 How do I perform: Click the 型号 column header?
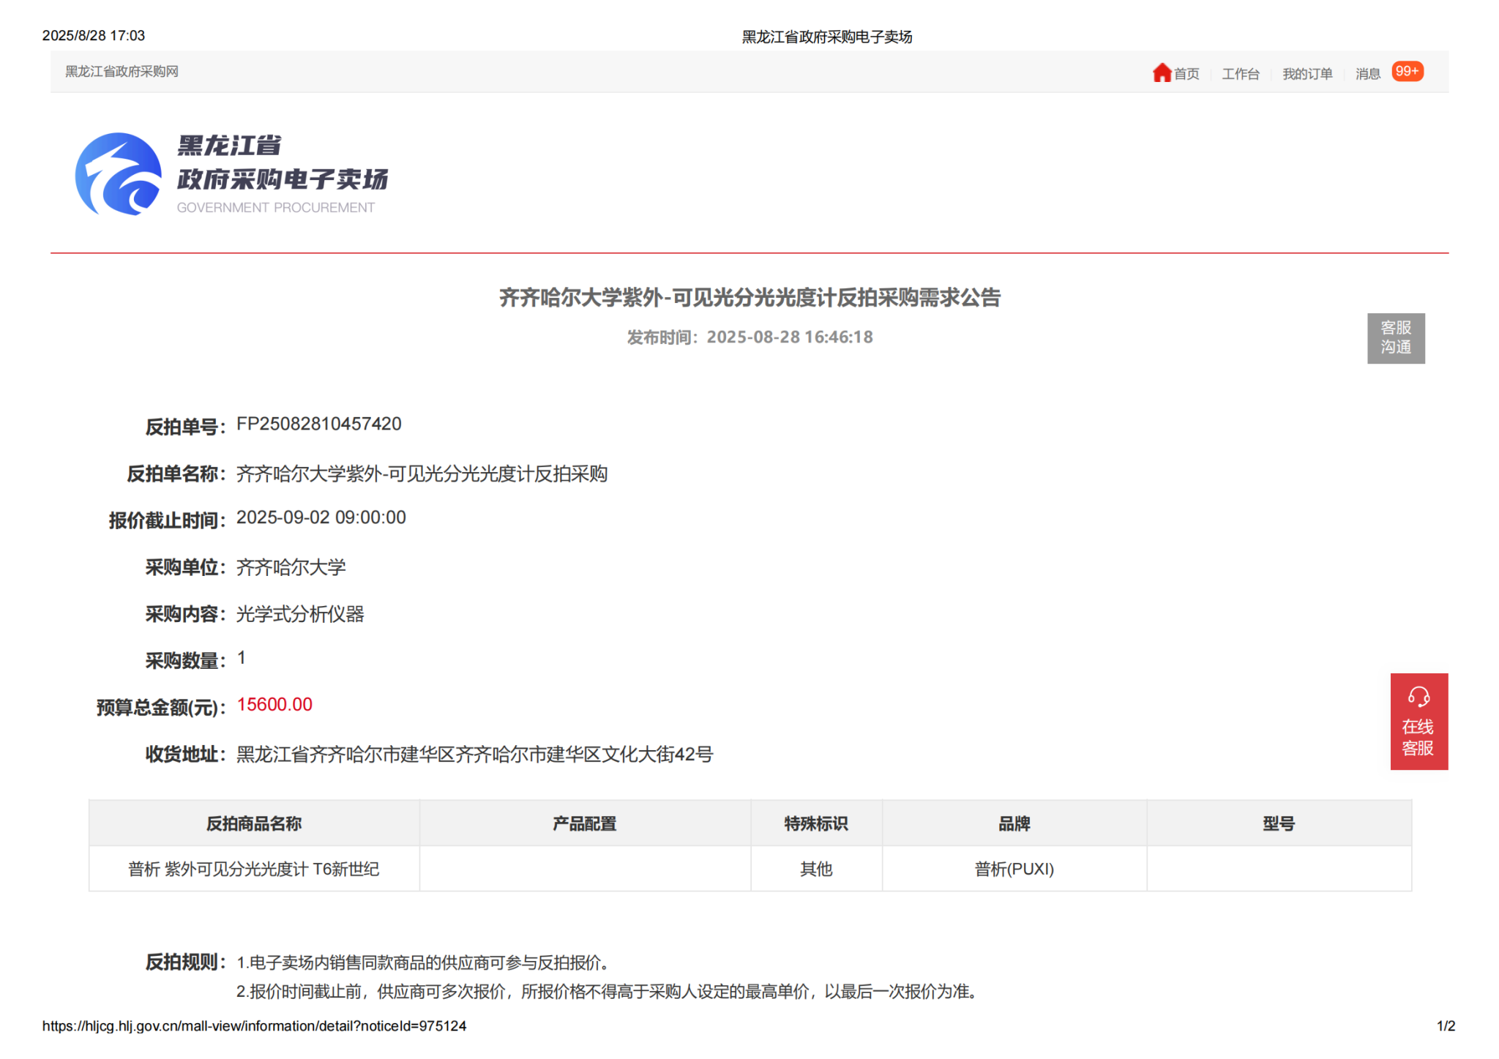[1278, 824]
